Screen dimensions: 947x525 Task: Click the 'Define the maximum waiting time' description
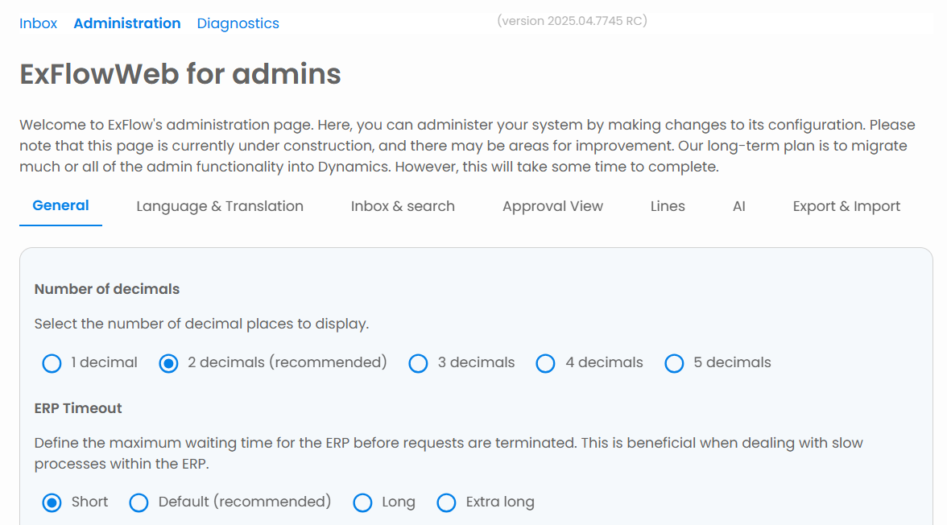point(449,453)
